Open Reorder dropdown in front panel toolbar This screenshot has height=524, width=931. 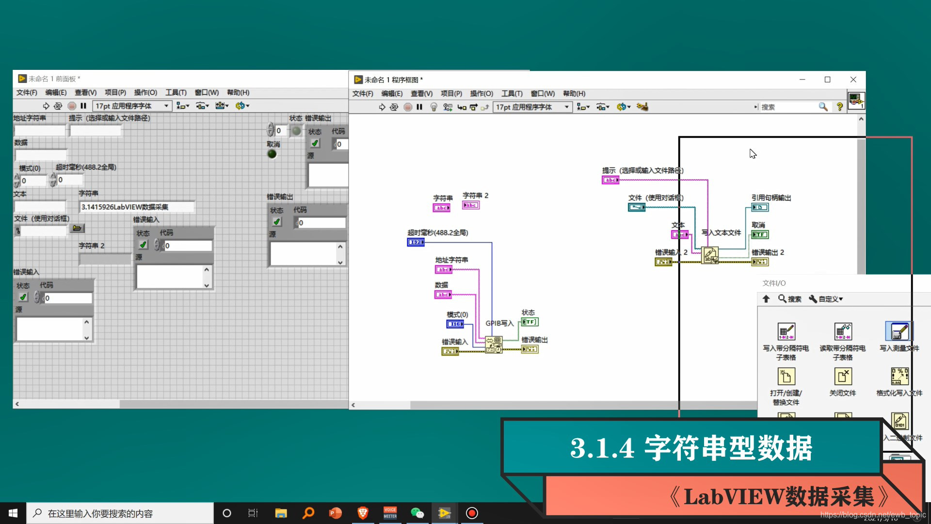point(242,106)
